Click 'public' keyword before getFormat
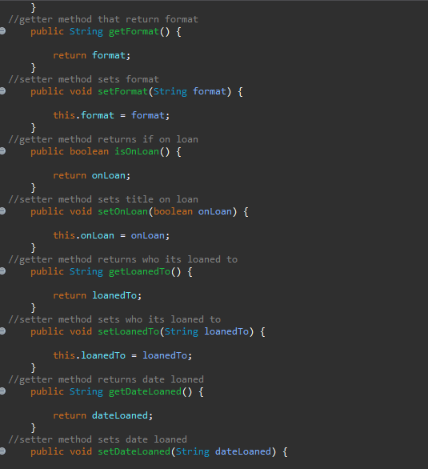This screenshot has width=428, height=469. tap(47, 31)
